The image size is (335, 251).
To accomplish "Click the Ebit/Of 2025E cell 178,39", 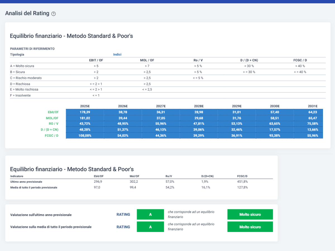I will [x=85, y=112].
